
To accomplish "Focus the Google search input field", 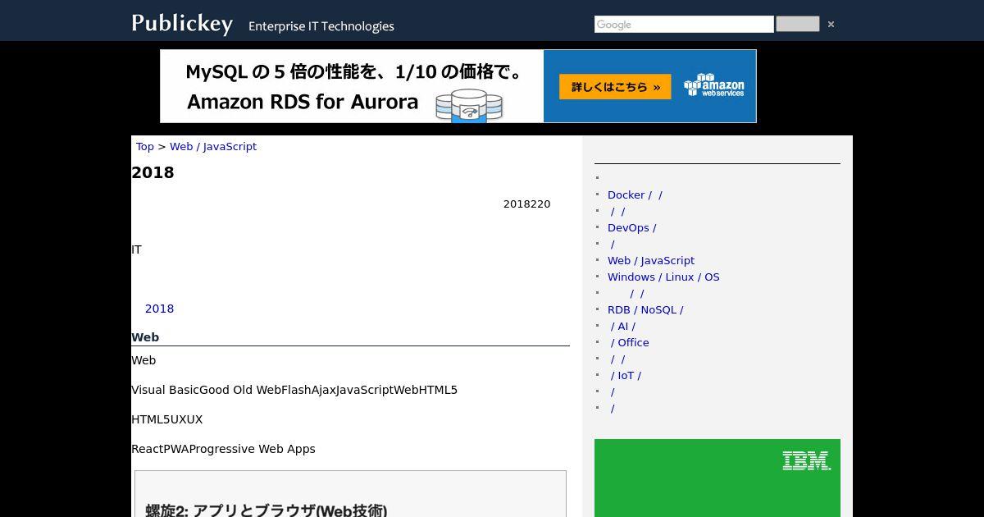I will [x=684, y=25].
